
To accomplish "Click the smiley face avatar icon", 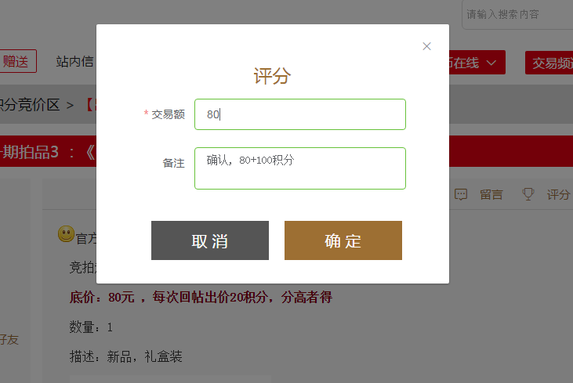I will pyautogui.click(x=66, y=233).
